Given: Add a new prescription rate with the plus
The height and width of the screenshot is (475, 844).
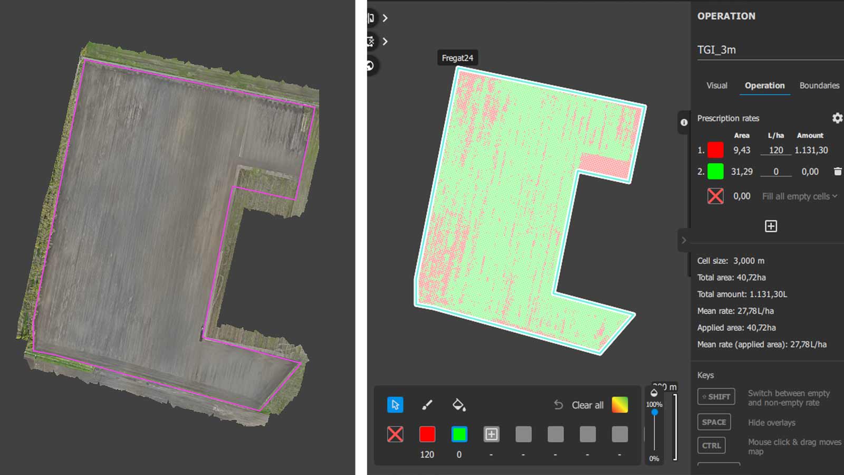Looking at the screenshot, I should [771, 226].
